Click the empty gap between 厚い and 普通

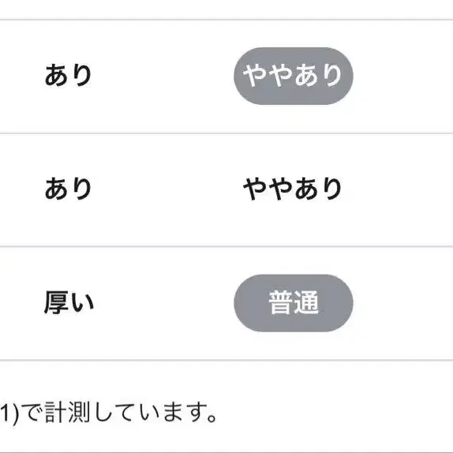(x=164, y=303)
